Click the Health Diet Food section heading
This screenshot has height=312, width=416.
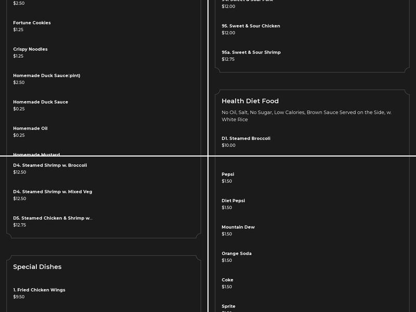click(x=250, y=101)
